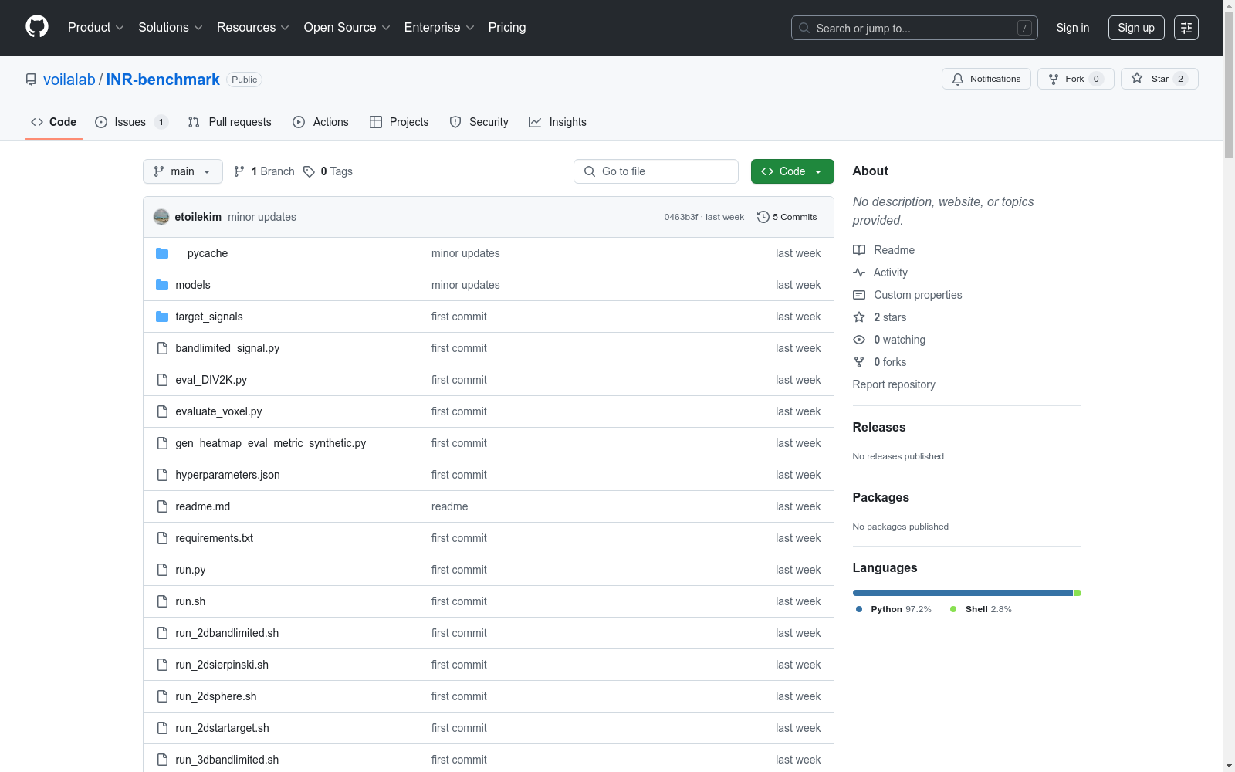The height and width of the screenshot is (772, 1235).
Task: Switch to the Projects tab
Action: point(399,122)
